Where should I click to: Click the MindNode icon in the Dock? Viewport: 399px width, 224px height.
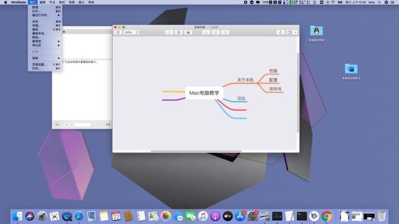point(314,216)
